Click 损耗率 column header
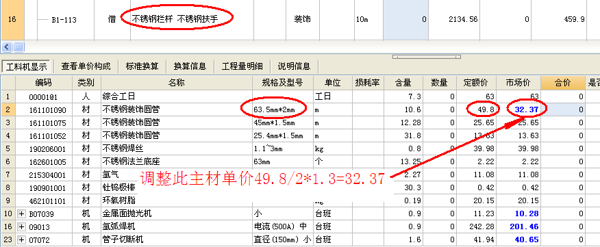600x247 pixels. (367, 82)
